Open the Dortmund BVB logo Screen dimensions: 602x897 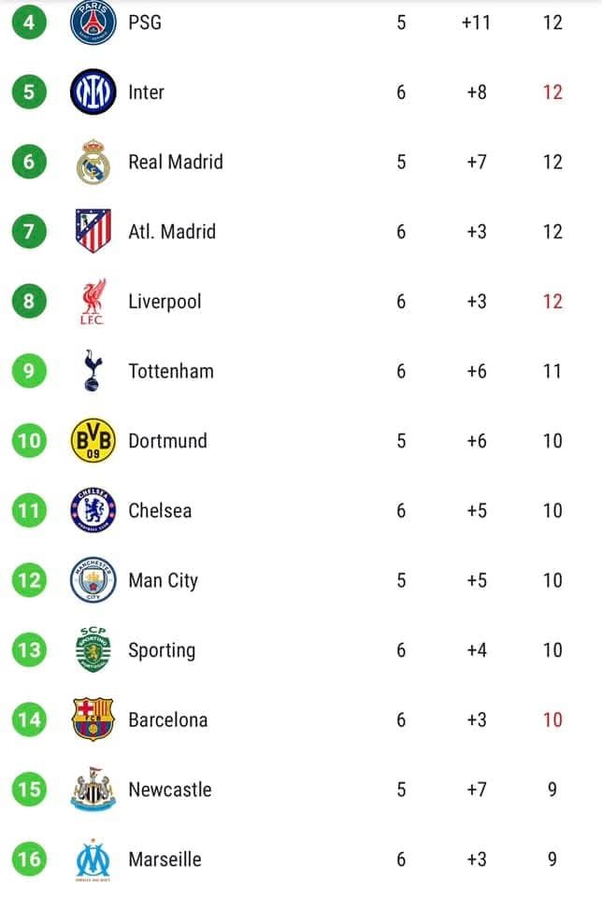click(93, 440)
